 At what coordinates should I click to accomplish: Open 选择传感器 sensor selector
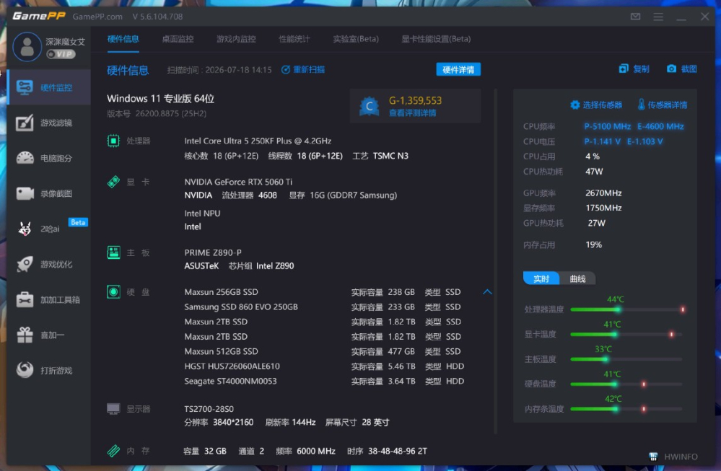pos(596,105)
